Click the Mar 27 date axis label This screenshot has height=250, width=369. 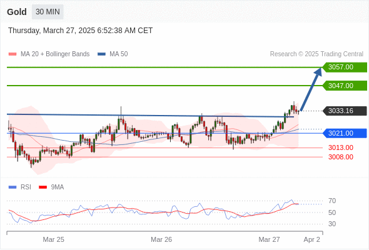click(269, 239)
